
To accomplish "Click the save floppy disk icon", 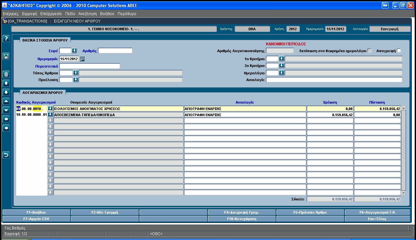I will coord(6,56).
